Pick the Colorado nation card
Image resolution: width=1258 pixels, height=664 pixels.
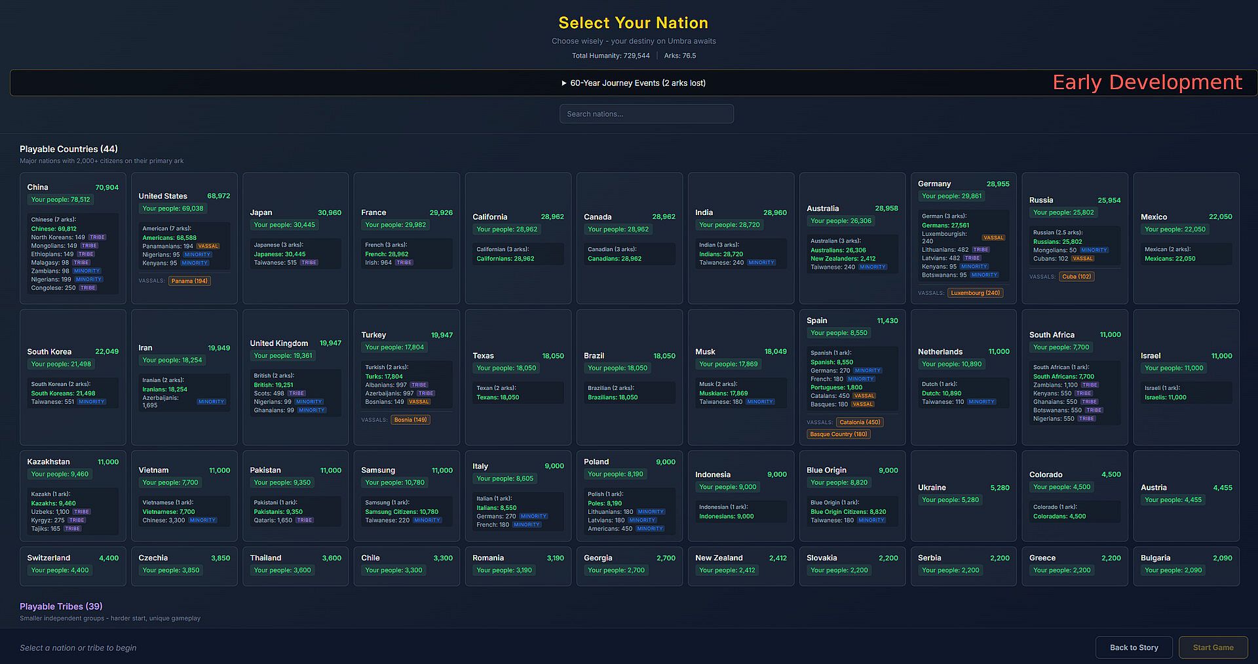tap(1075, 496)
